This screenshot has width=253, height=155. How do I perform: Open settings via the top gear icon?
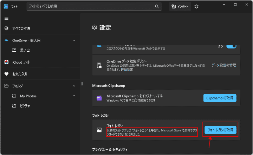click(x=196, y=6)
